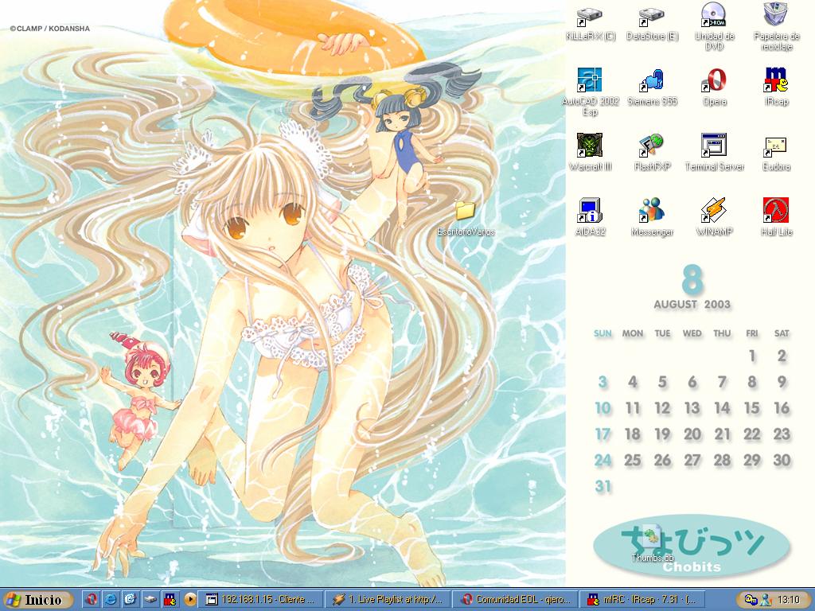
Task: Open the AIDA32 desktop icon
Action: pos(590,217)
